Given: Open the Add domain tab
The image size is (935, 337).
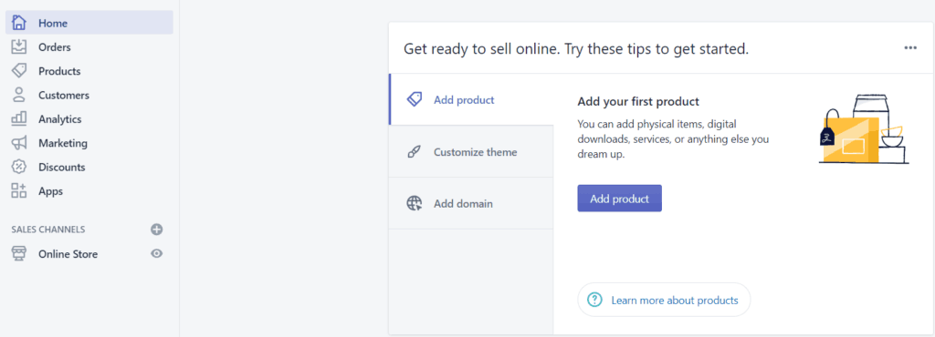Looking at the screenshot, I should 471,203.
